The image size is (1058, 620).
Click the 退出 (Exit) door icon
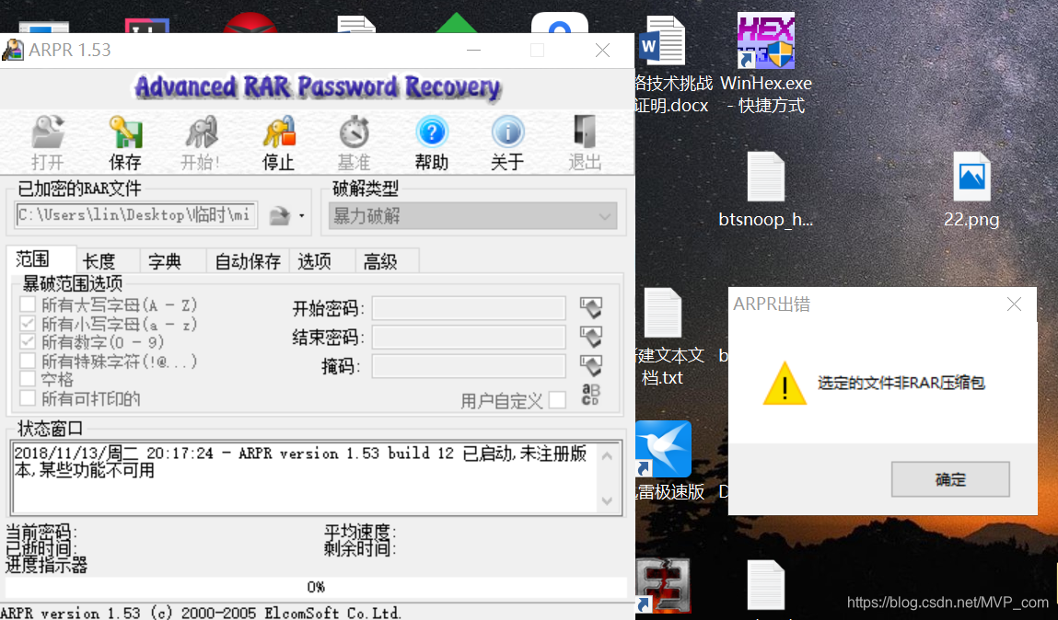tap(585, 132)
